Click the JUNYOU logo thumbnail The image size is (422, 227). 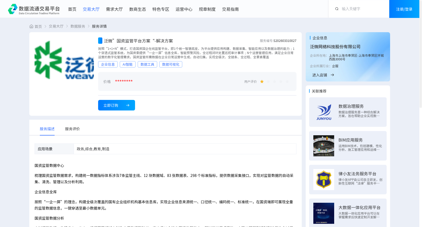click(x=324, y=112)
